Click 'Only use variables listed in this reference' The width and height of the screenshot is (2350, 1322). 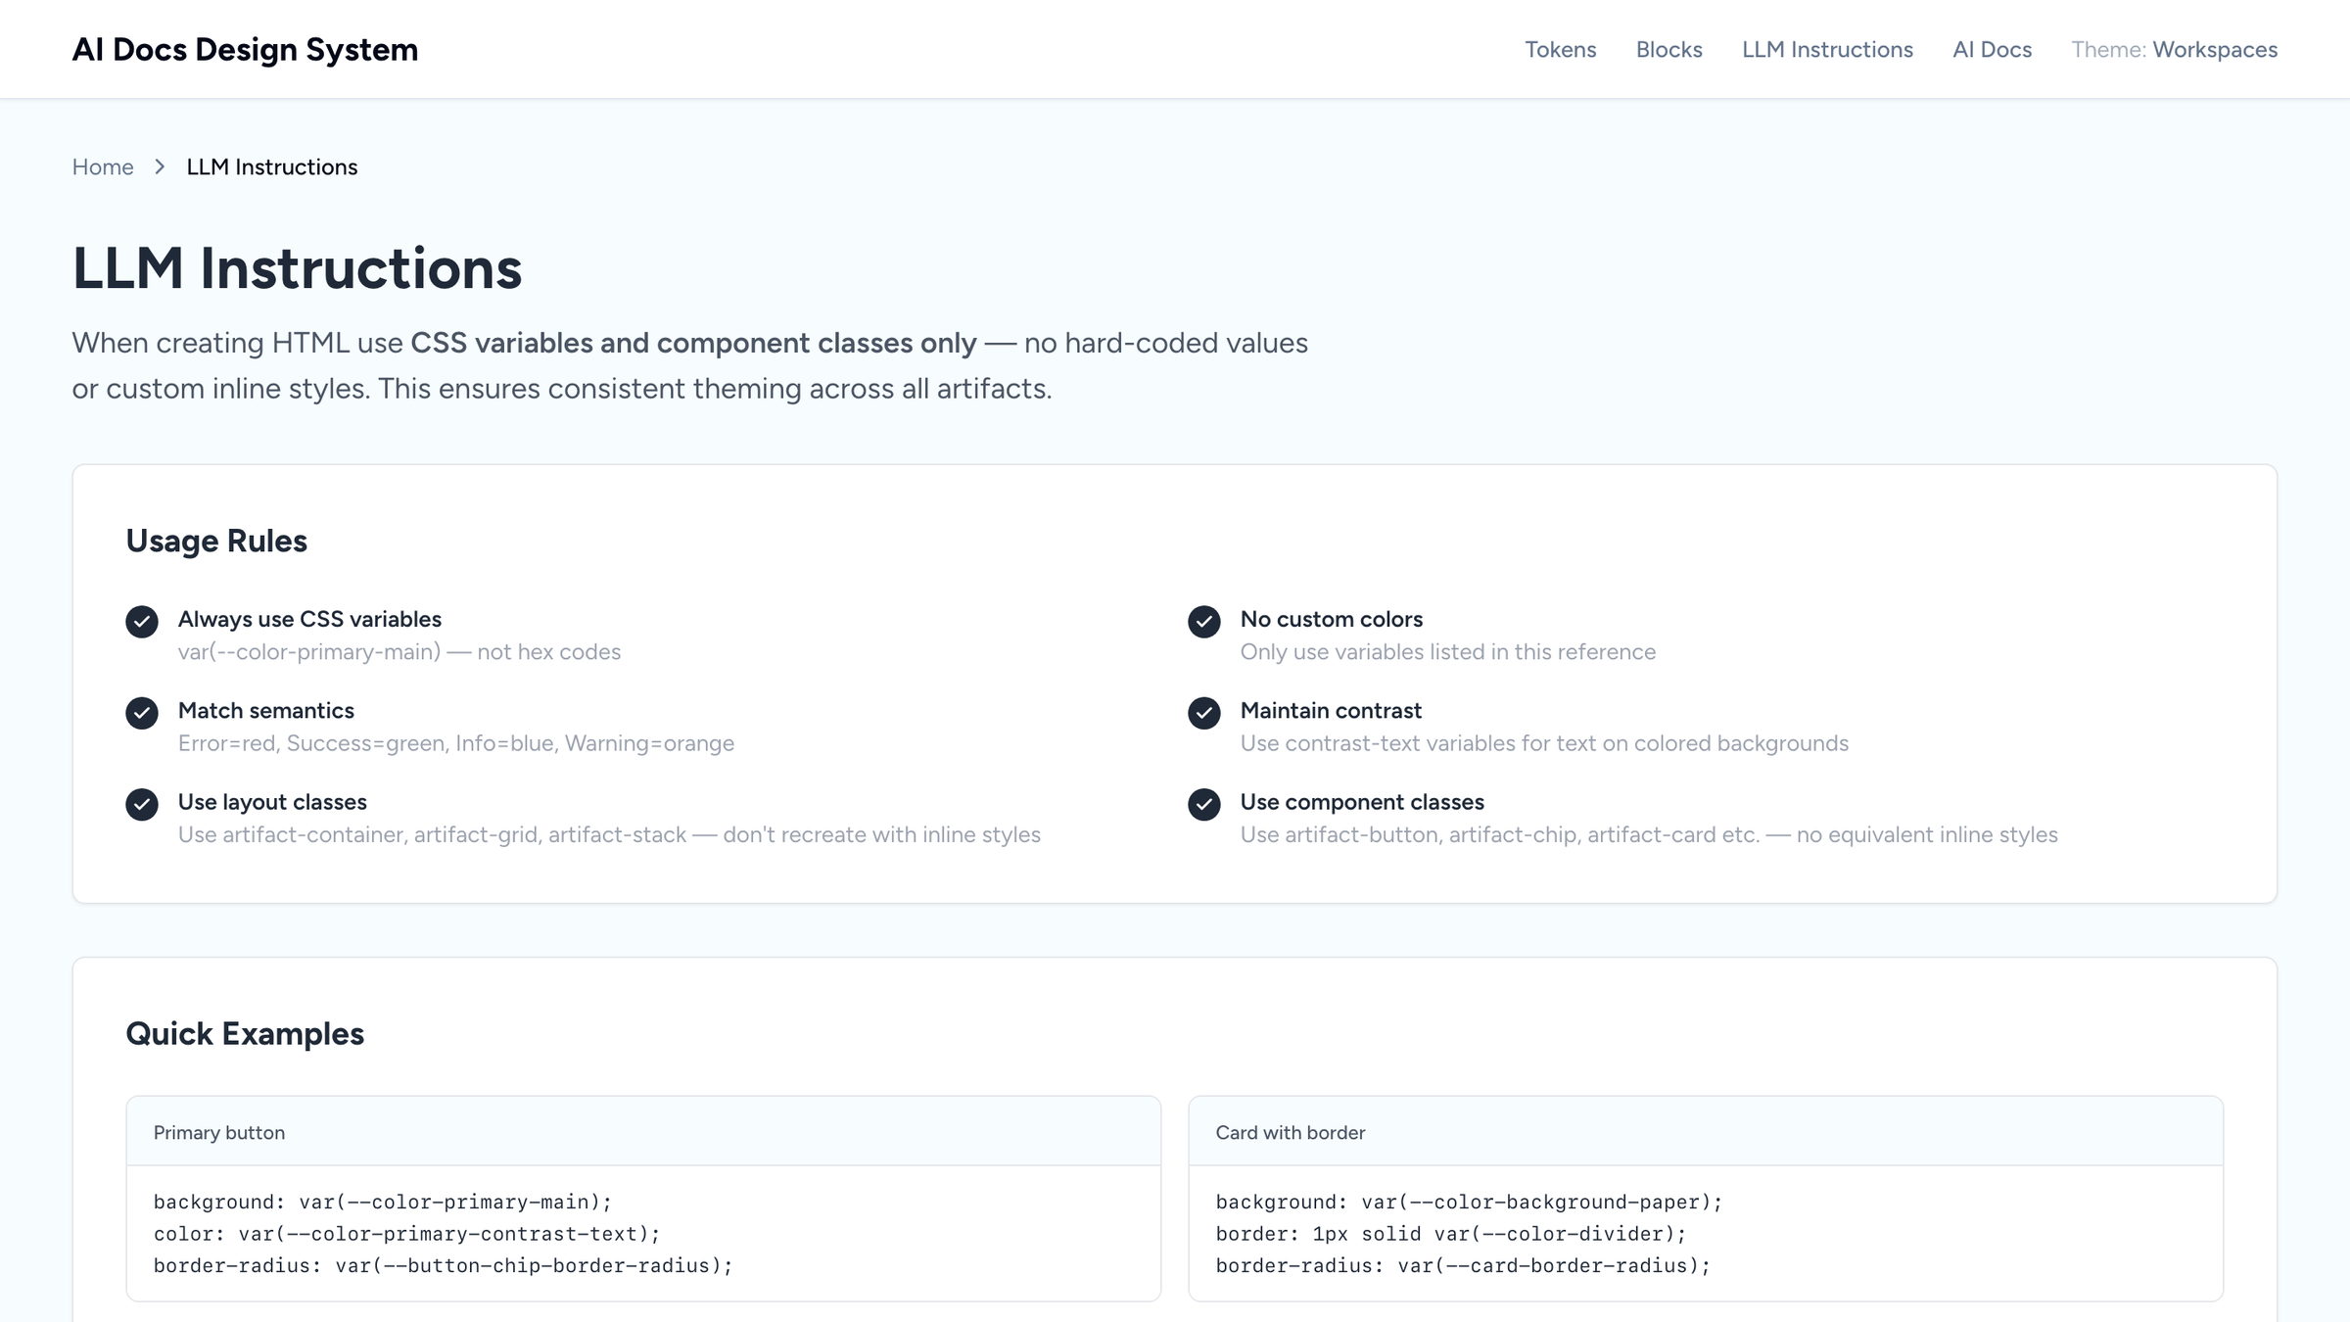pyautogui.click(x=1448, y=651)
